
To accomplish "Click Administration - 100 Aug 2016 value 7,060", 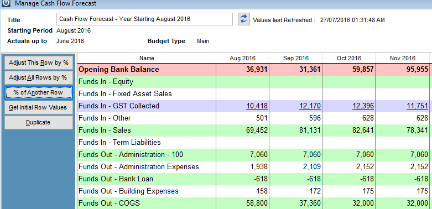I will click(x=259, y=154).
